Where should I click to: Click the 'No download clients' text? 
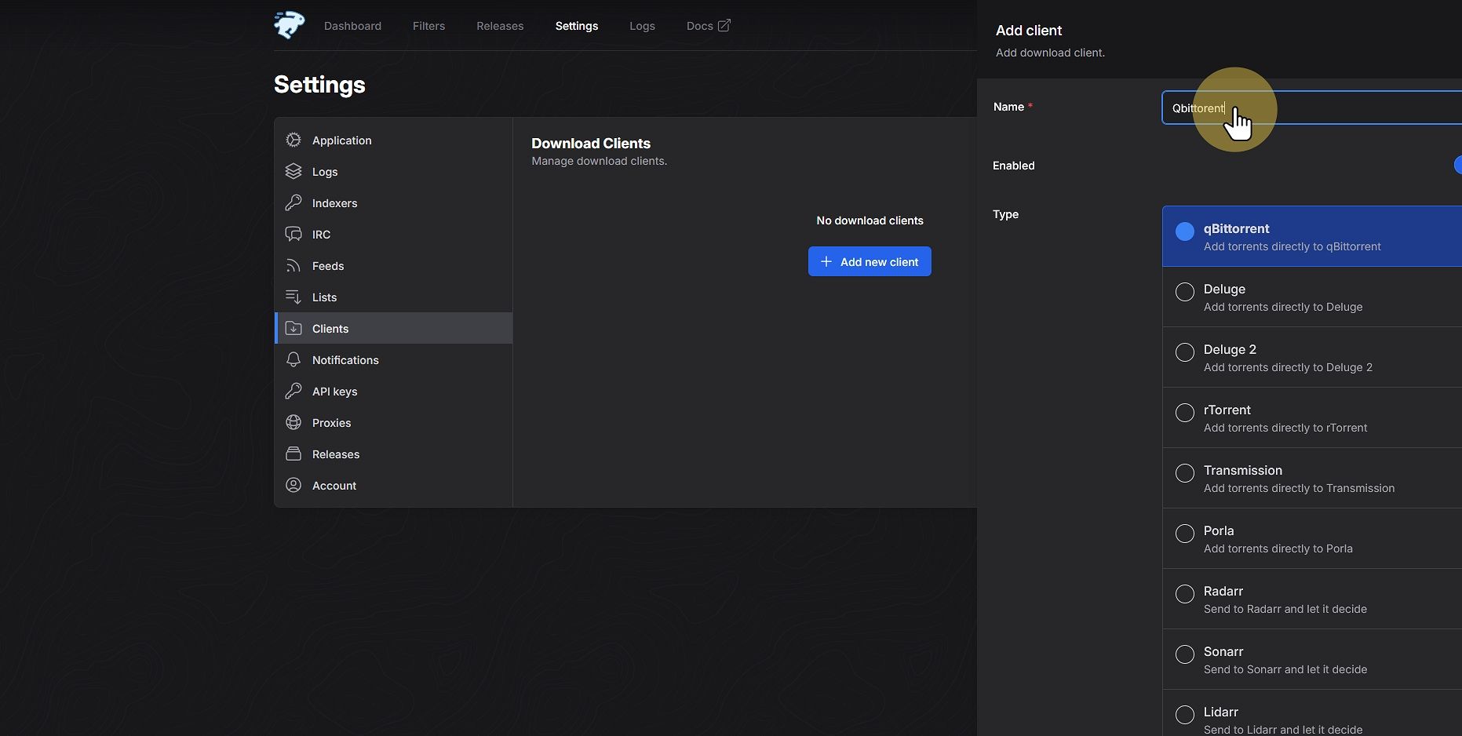pos(870,220)
